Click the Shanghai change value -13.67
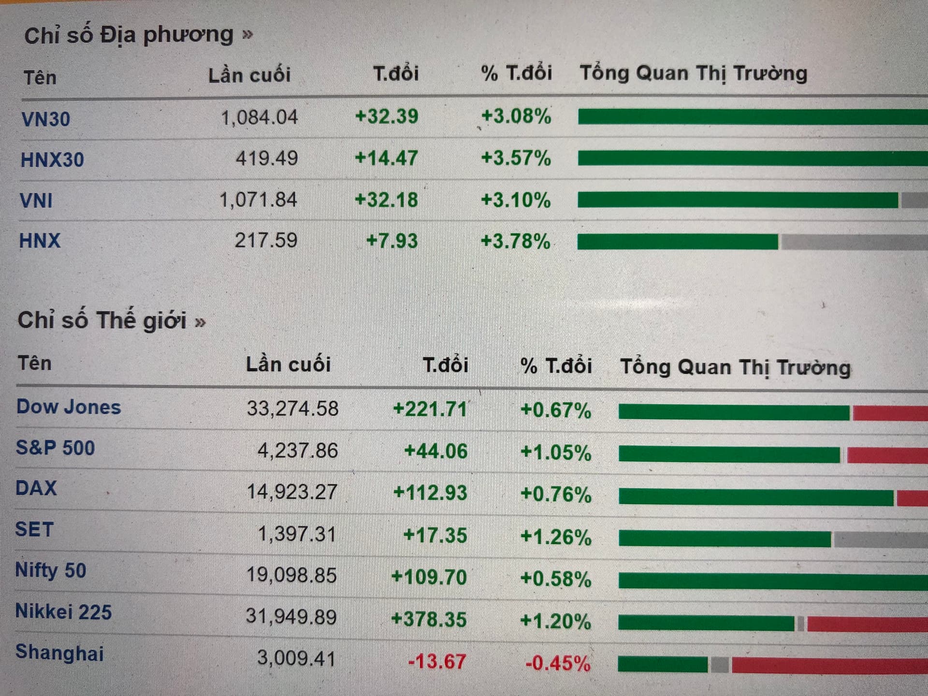The image size is (928, 696). [437, 661]
